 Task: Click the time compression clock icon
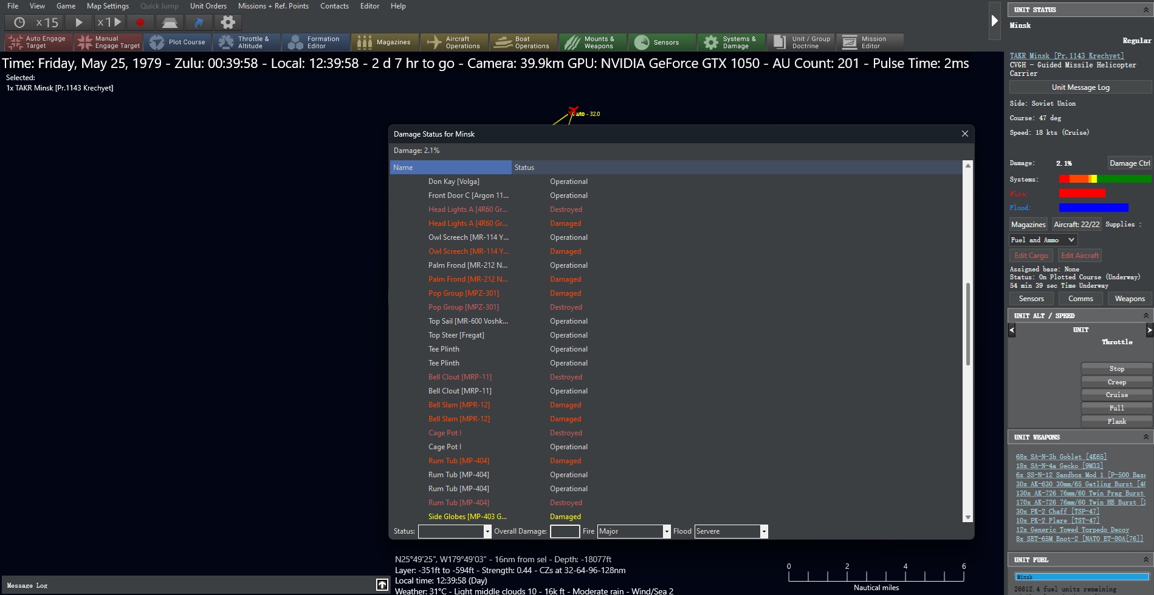(19, 22)
